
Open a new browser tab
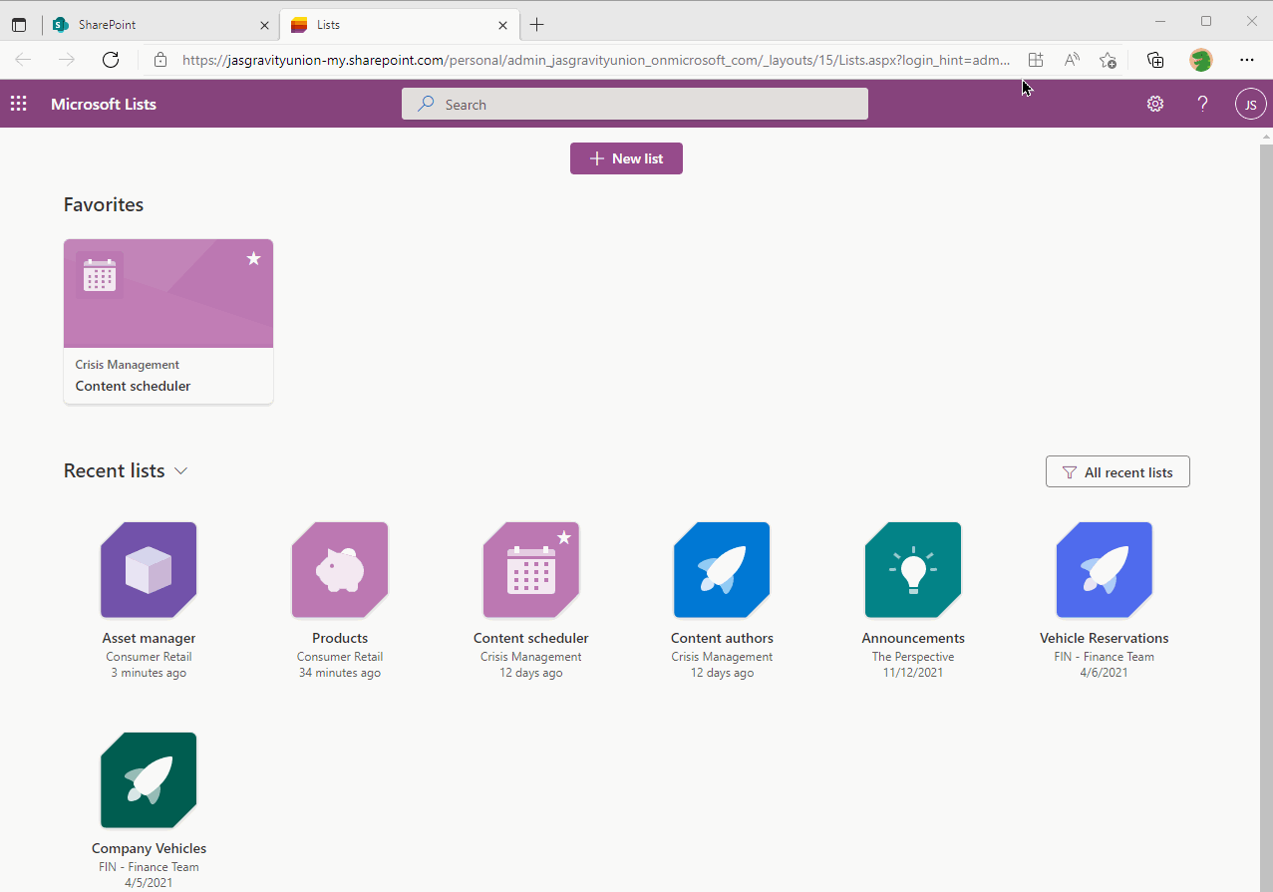click(x=537, y=25)
